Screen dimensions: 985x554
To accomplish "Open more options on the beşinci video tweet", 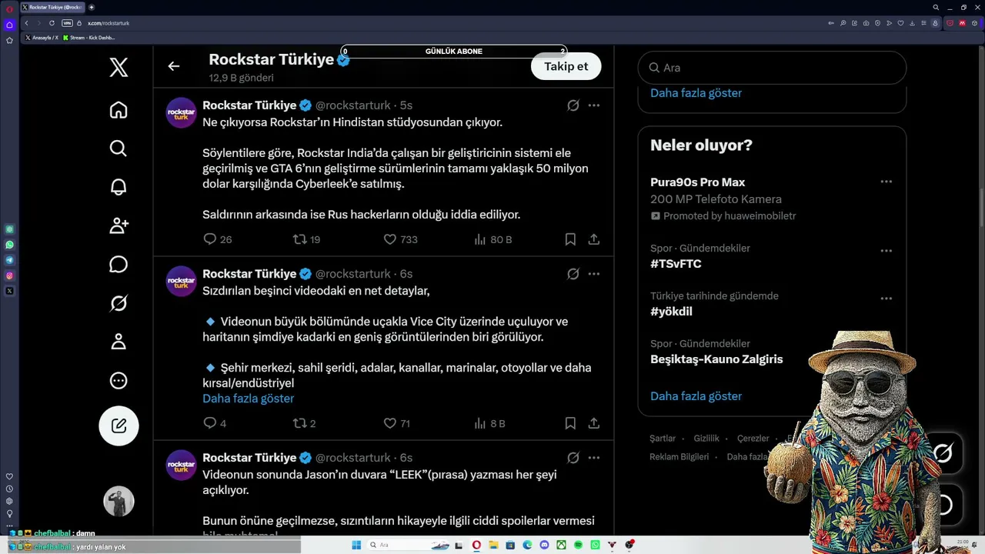I will (x=594, y=274).
